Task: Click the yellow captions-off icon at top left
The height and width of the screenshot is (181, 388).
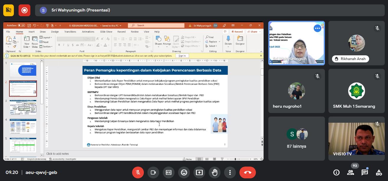Action: pos(9,10)
